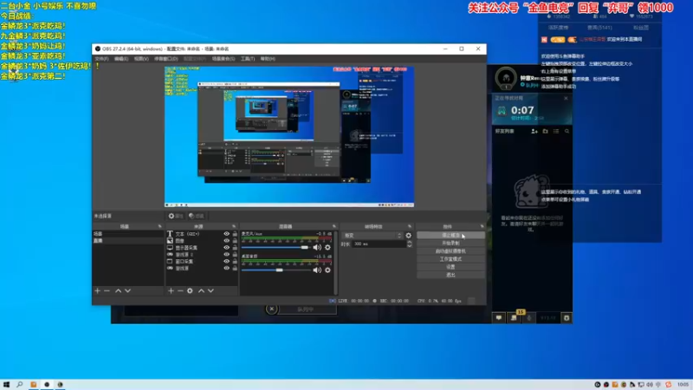The image size is (693, 390).
Task: Mute the 麦克风/Aux channel
Action: point(317,248)
